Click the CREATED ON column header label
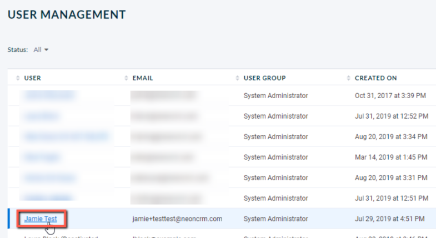Viewport: 436px width, 238px height. (x=375, y=78)
